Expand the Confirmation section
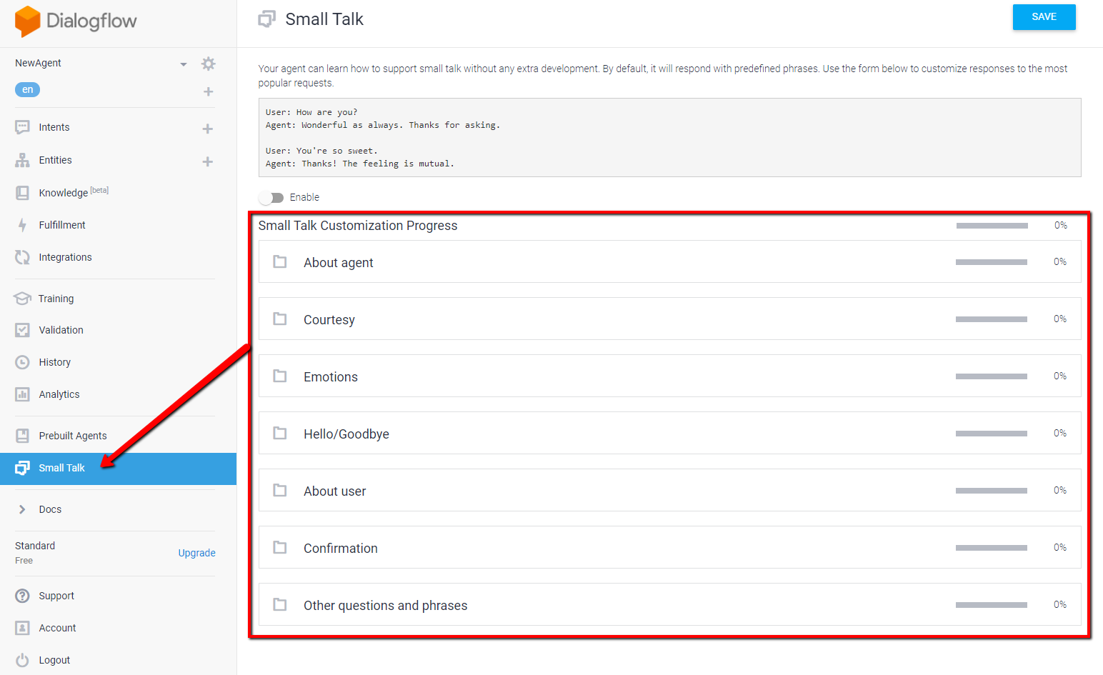This screenshot has height=675, width=1103. [x=669, y=548]
